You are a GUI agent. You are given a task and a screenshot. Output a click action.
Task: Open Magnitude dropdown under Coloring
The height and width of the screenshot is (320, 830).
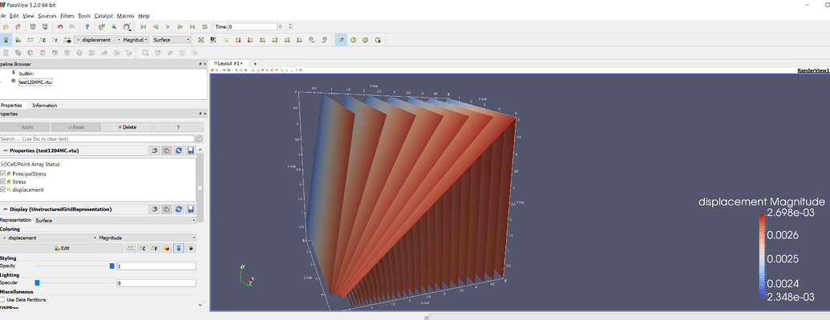click(x=148, y=238)
